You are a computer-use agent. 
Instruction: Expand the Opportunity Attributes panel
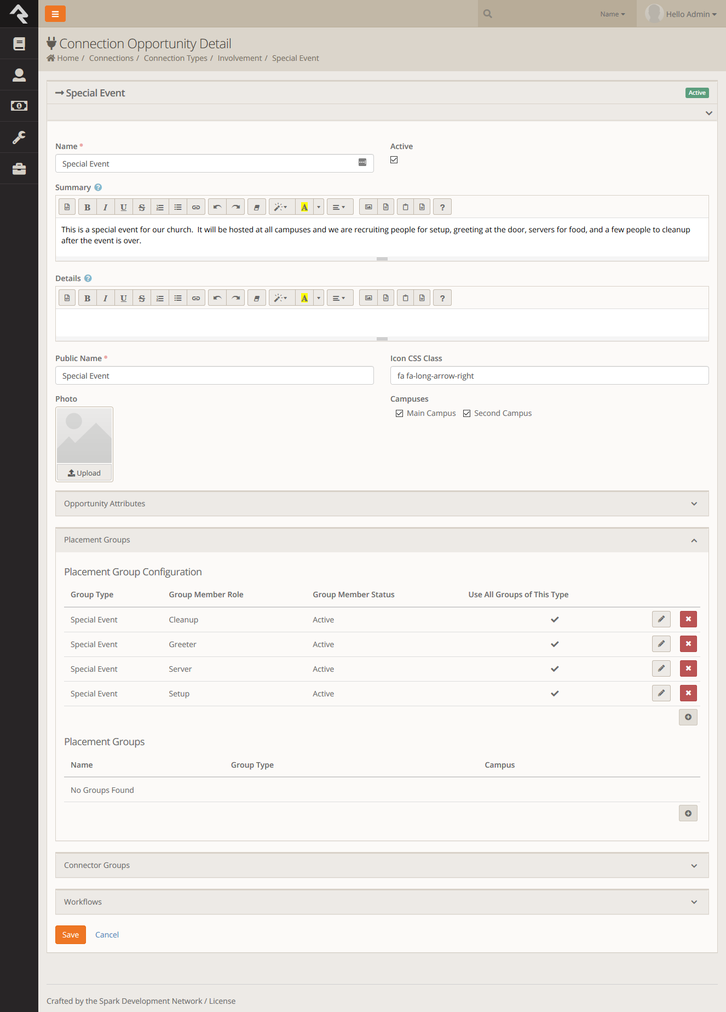point(382,504)
